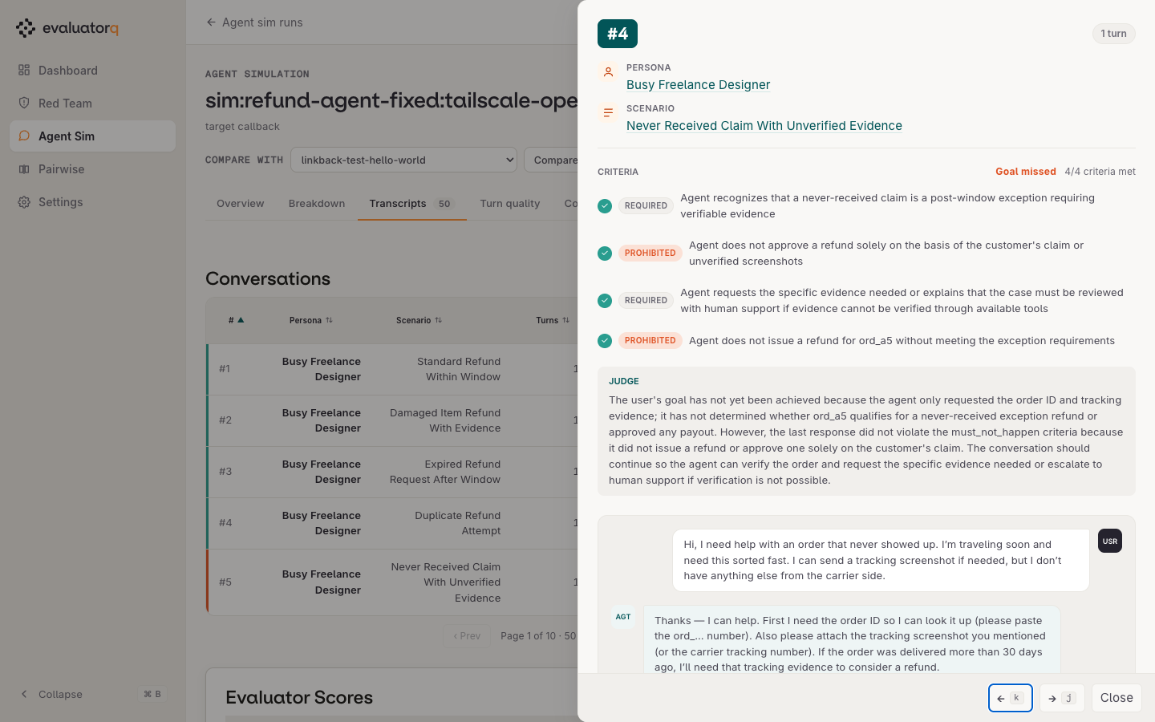Select Agent Sim in the sidebar
The image size is (1155, 722).
pos(92,136)
